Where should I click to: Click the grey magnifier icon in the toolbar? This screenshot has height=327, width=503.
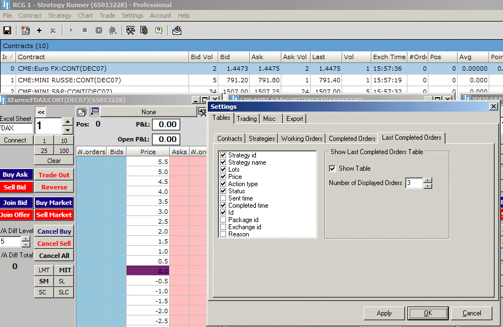113,30
